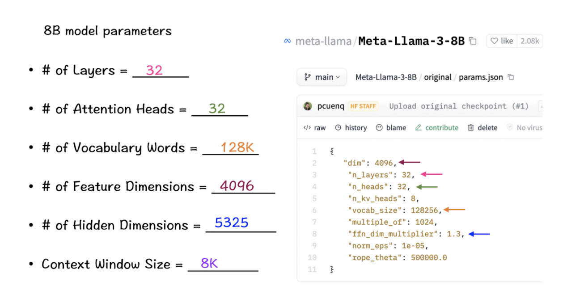The image size is (567, 290).
Task: Click the delete file button
Action: point(482,128)
